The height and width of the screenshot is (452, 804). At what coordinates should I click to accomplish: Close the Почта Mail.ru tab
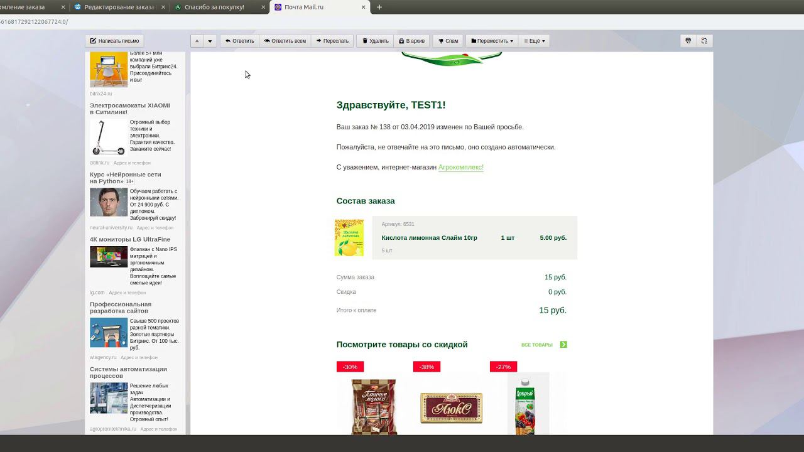363,7
